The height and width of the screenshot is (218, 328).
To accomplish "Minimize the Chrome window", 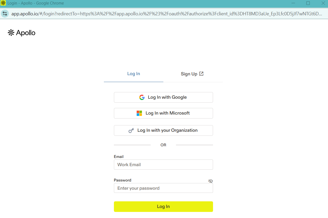I will pos(293,3).
